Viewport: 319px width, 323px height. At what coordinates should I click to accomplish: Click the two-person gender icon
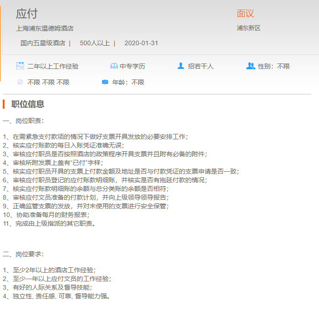(251, 66)
